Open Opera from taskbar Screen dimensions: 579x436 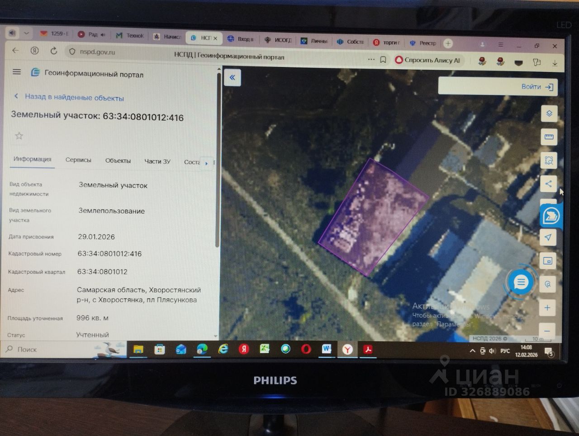(306, 349)
